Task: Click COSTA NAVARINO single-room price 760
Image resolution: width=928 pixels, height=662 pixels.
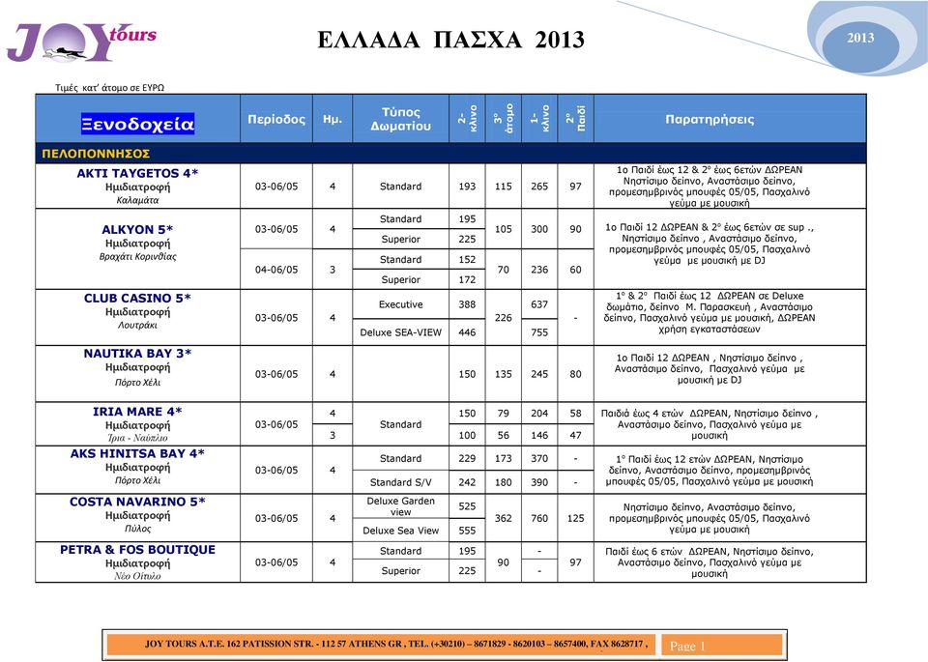Action: point(539,518)
